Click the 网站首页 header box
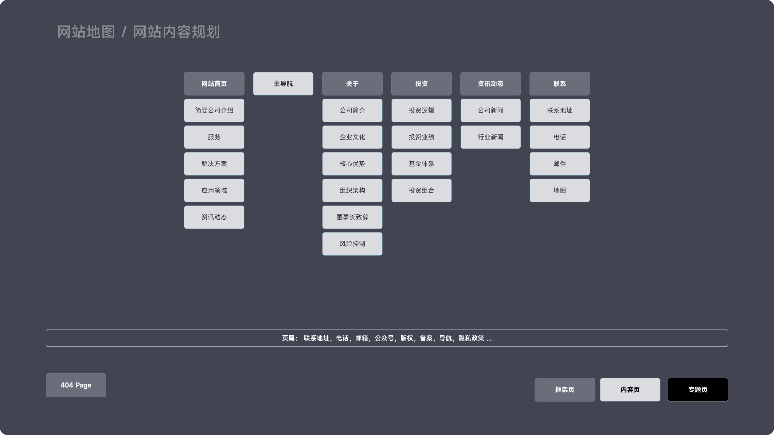The width and height of the screenshot is (774, 435). click(x=214, y=84)
